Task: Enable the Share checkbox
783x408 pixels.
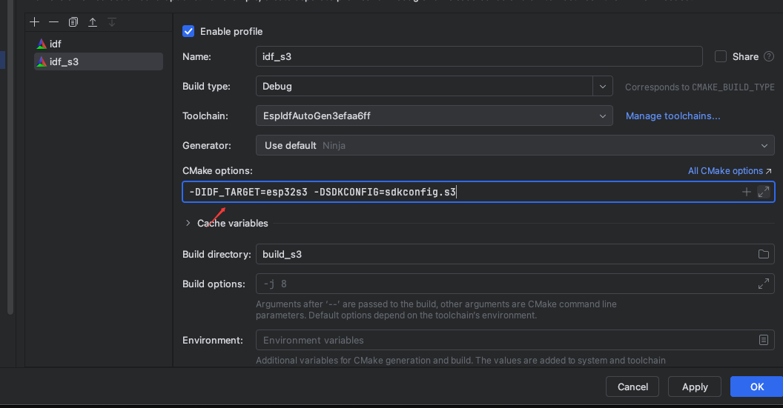Action: [720, 56]
